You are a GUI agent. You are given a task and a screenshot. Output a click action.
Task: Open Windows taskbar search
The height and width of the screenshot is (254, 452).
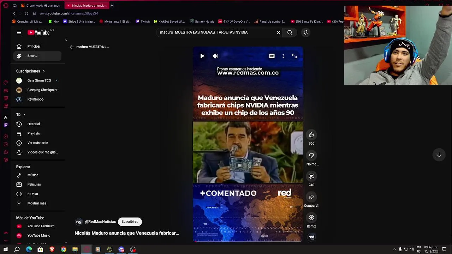pyautogui.click(x=17, y=249)
